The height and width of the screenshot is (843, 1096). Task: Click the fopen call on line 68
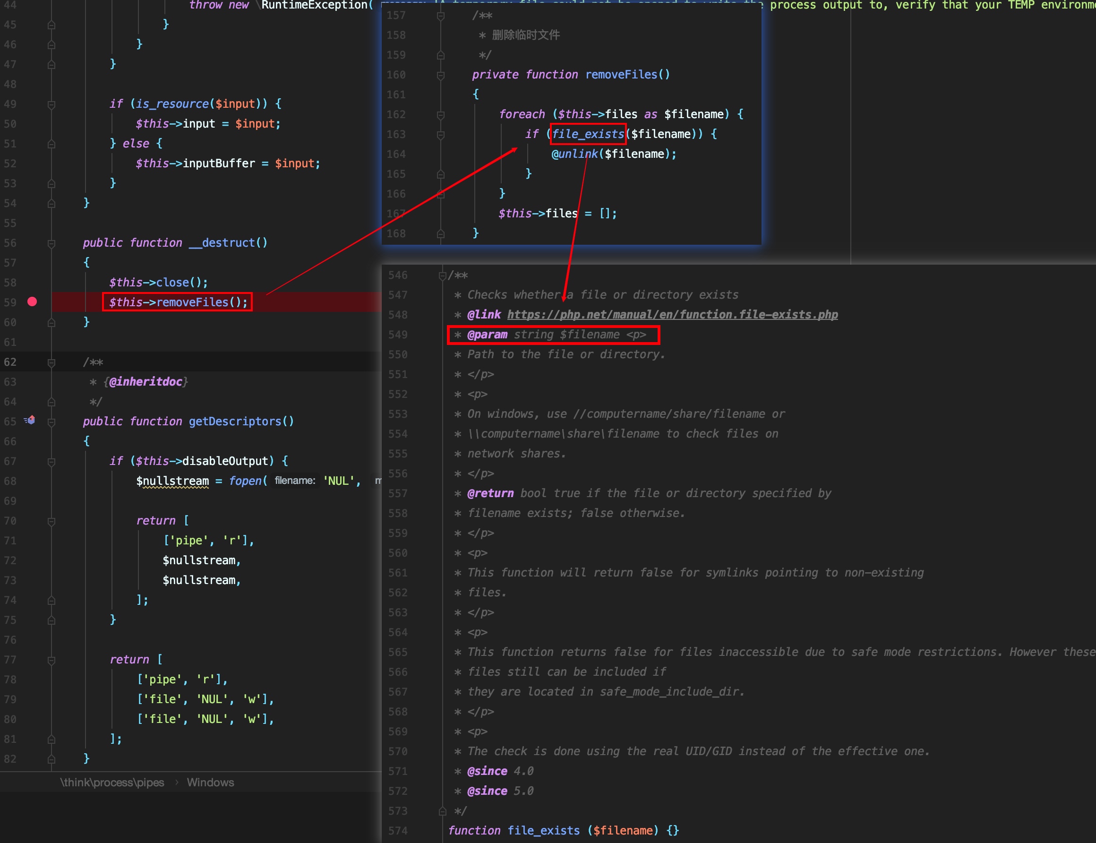pyautogui.click(x=245, y=481)
